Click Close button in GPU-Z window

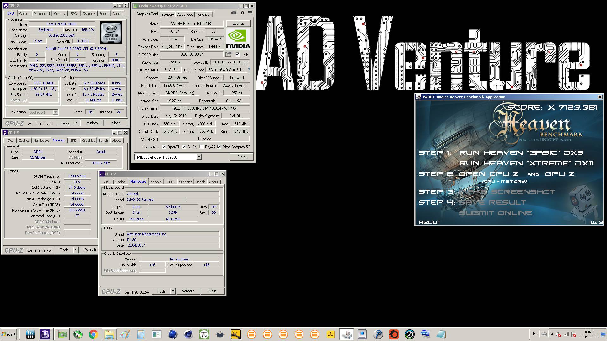point(242,157)
